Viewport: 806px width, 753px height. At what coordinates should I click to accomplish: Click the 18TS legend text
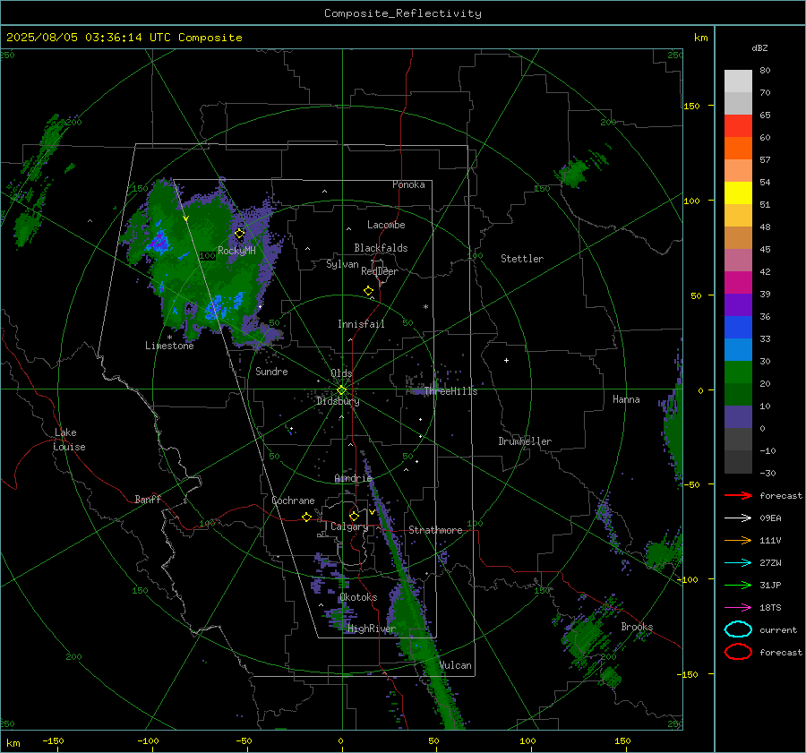tap(770, 608)
